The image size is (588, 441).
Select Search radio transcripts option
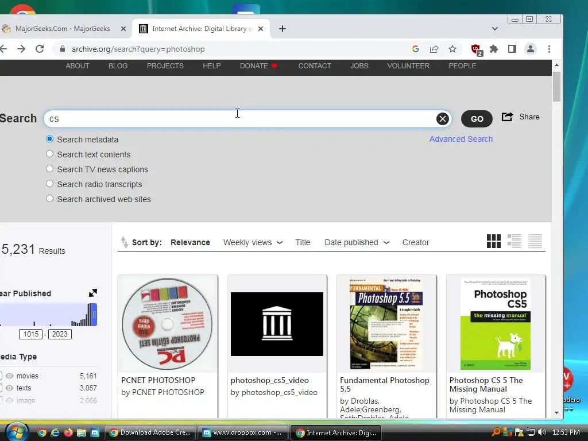click(x=49, y=184)
